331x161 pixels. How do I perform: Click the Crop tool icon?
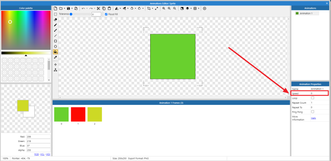point(149,8)
